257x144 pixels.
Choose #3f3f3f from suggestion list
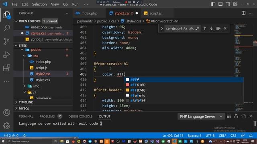pos(184,101)
